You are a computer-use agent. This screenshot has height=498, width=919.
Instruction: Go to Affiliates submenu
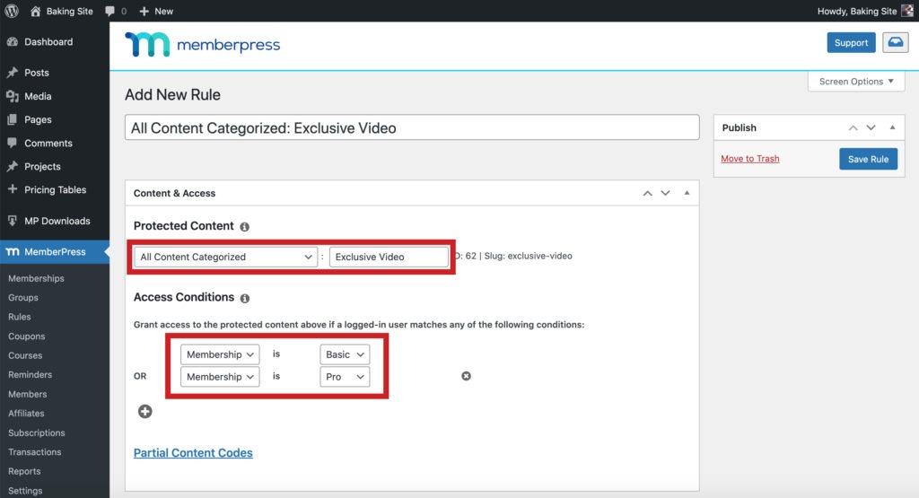(x=26, y=414)
